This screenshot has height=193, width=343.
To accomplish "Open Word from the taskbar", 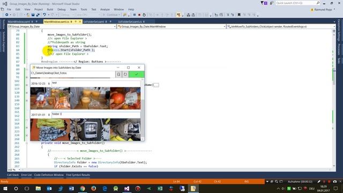I will [71, 188].
